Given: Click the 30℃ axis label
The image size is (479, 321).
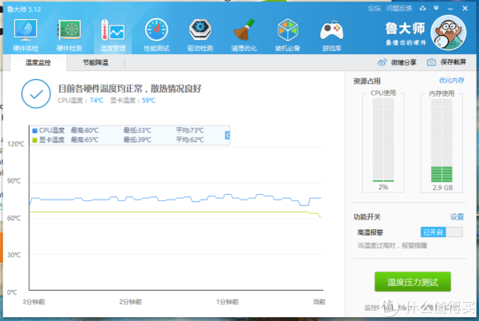Looking at the screenshot, I should [14, 255].
